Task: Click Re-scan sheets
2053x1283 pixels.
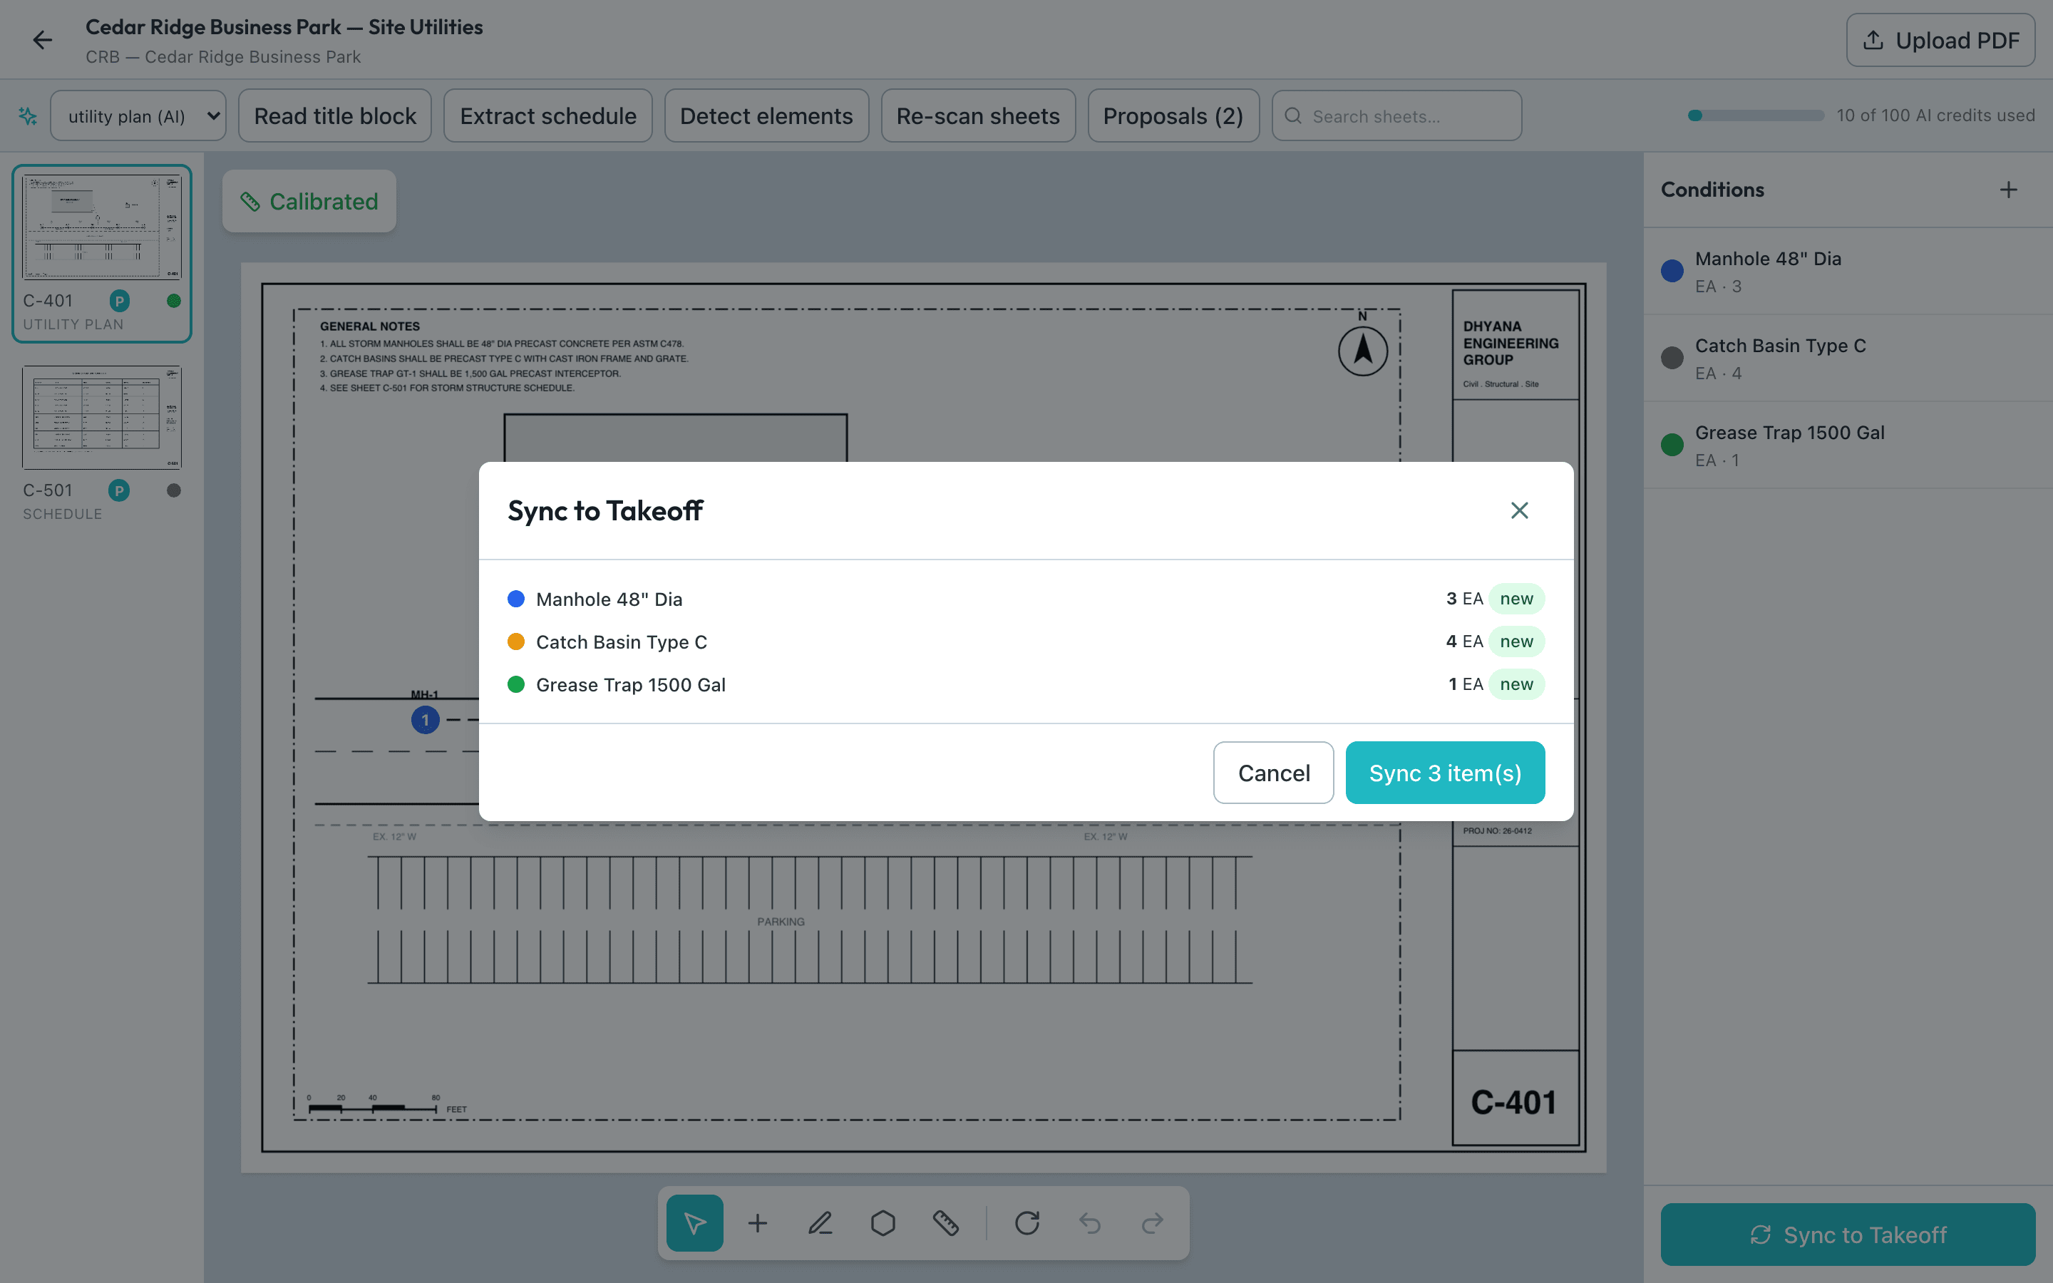Action: click(977, 116)
